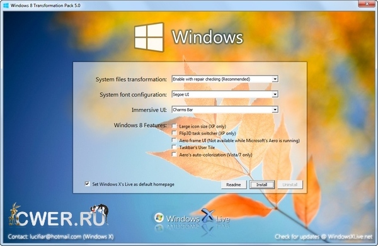Check Flip3D task switcher option
The image size is (378, 246).
tap(174, 133)
